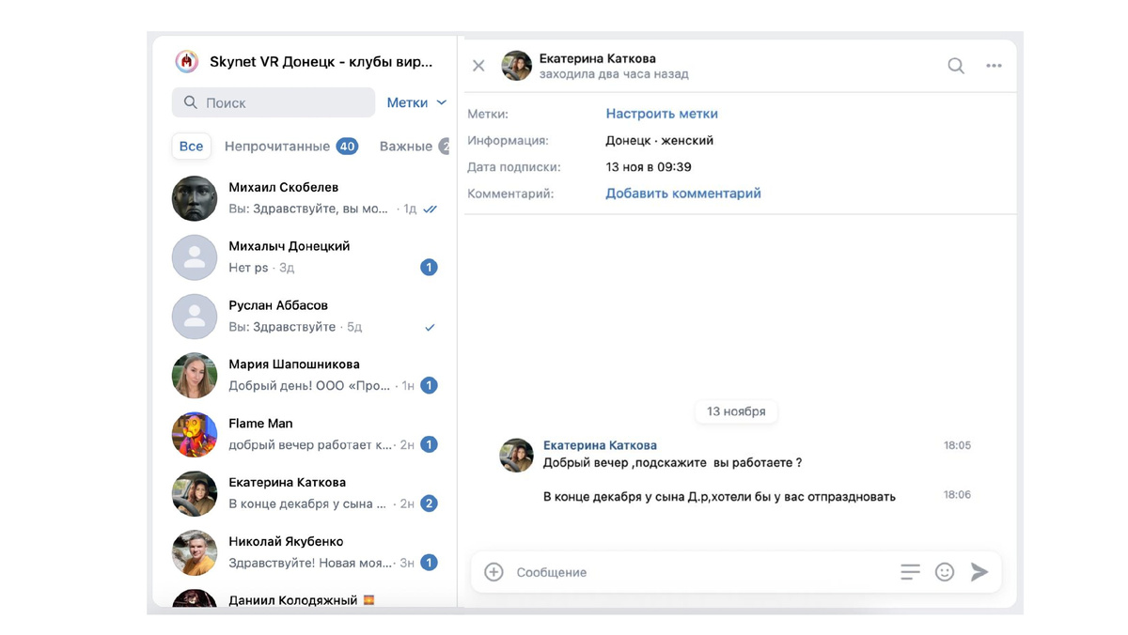Screen dimensions: 1128x635
Task: Click Николай Якубенко avatar
Action: pyautogui.click(x=195, y=553)
